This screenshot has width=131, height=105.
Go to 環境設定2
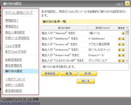pos(12,26)
